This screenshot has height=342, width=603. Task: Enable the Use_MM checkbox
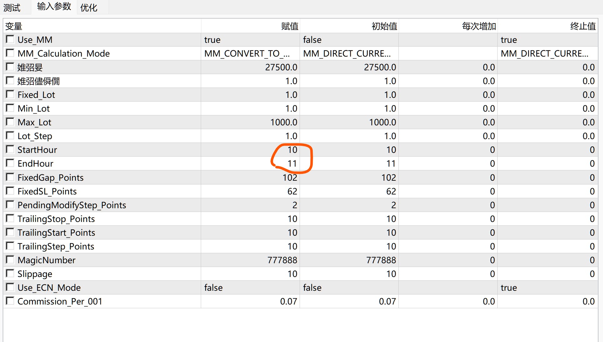pyautogui.click(x=10, y=39)
